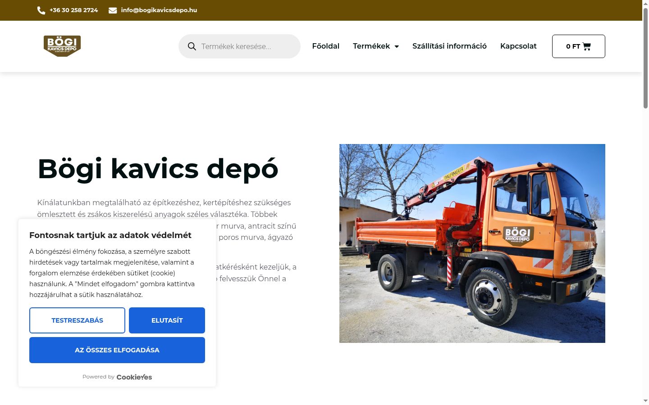Click the envelope email icon

tap(113, 10)
